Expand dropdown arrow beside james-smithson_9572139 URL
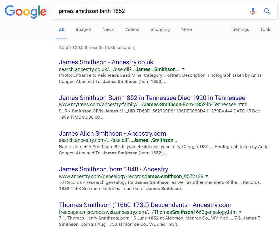The width and height of the screenshot is (280, 230). (x=207, y=176)
